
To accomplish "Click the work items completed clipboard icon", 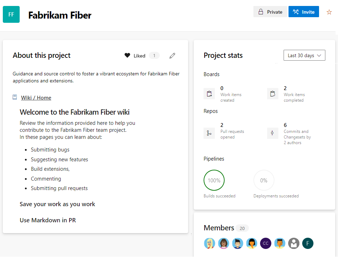I will tap(273, 94).
